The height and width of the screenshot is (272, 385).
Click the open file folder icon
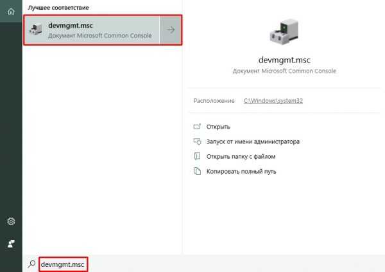click(x=197, y=156)
